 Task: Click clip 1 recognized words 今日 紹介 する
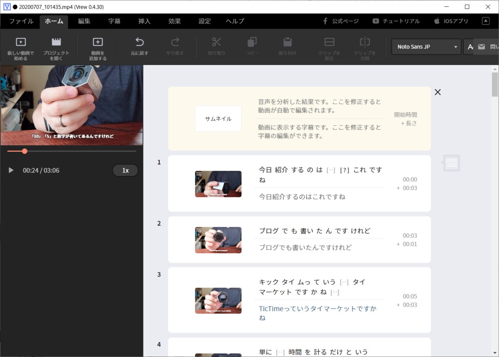click(x=281, y=170)
